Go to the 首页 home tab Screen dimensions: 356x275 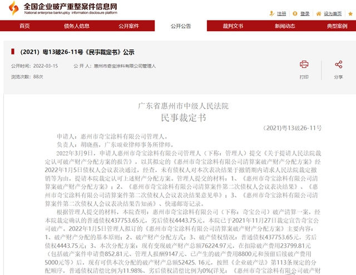[x=24, y=26]
